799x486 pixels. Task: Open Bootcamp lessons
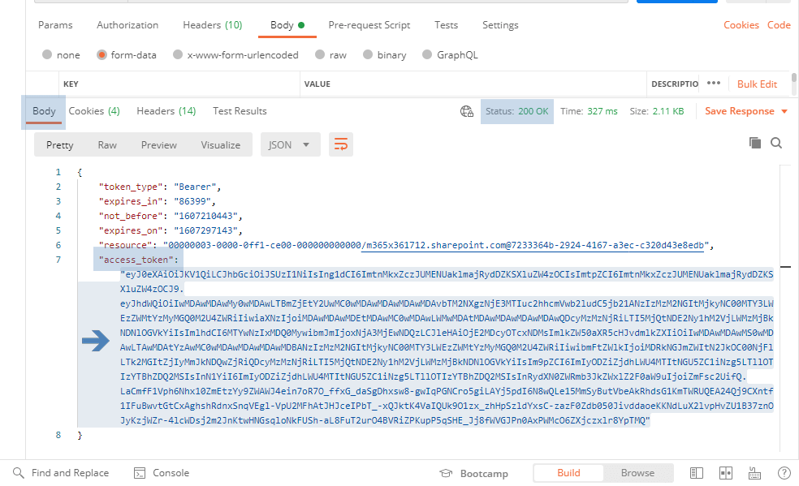[474, 473]
